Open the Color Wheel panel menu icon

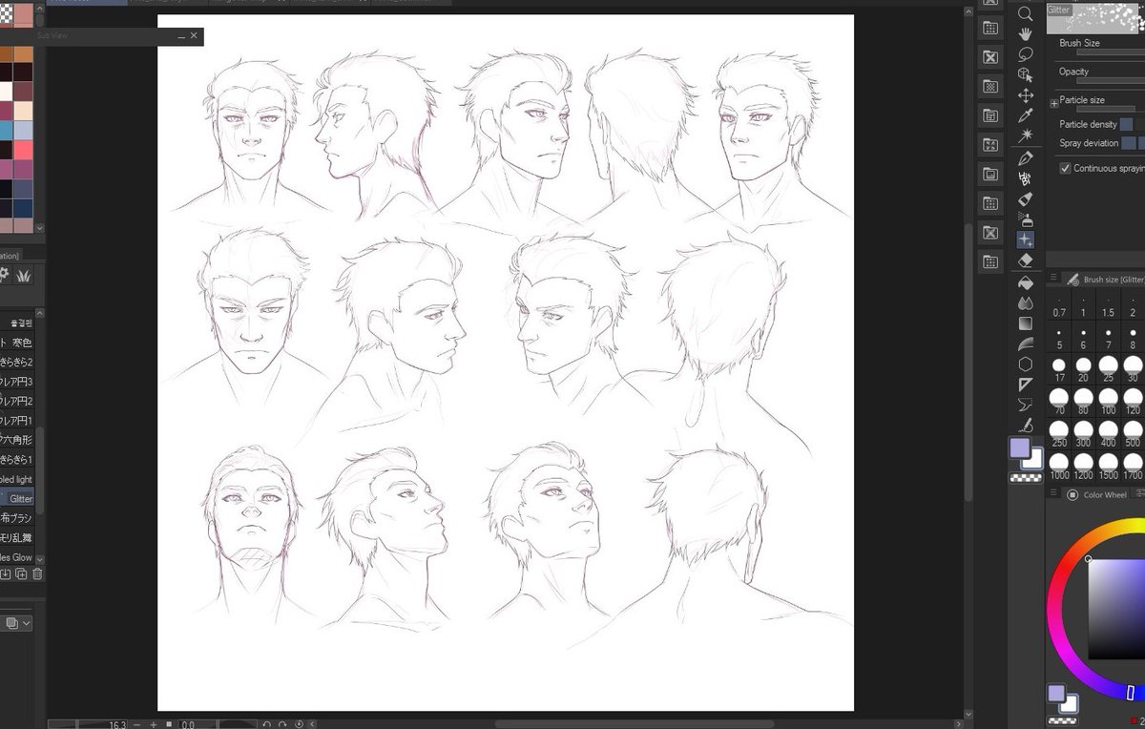[x=1053, y=494]
